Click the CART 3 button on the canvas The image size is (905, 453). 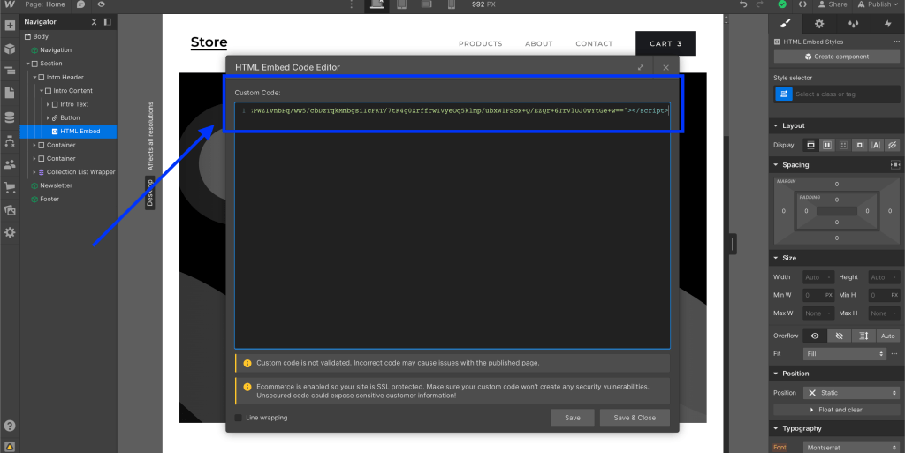[665, 43]
